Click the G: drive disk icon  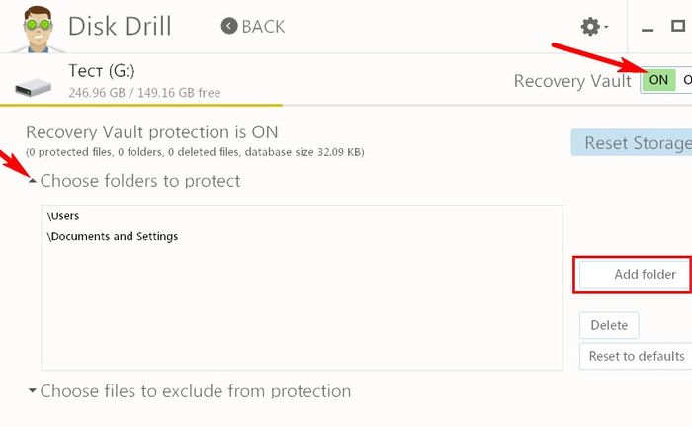38,85
